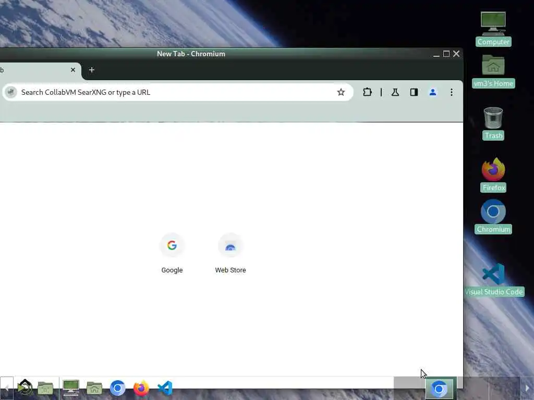
Task: Select the Visual Studio Code desktop icon
Action: pos(493,279)
